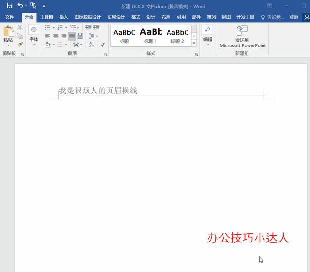Open the 编辑 editing search dropdown

(208, 35)
